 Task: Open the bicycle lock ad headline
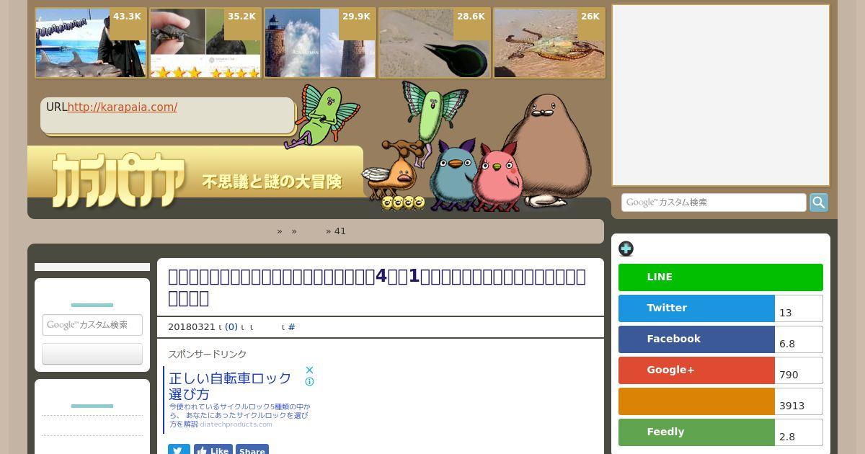[230, 386]
